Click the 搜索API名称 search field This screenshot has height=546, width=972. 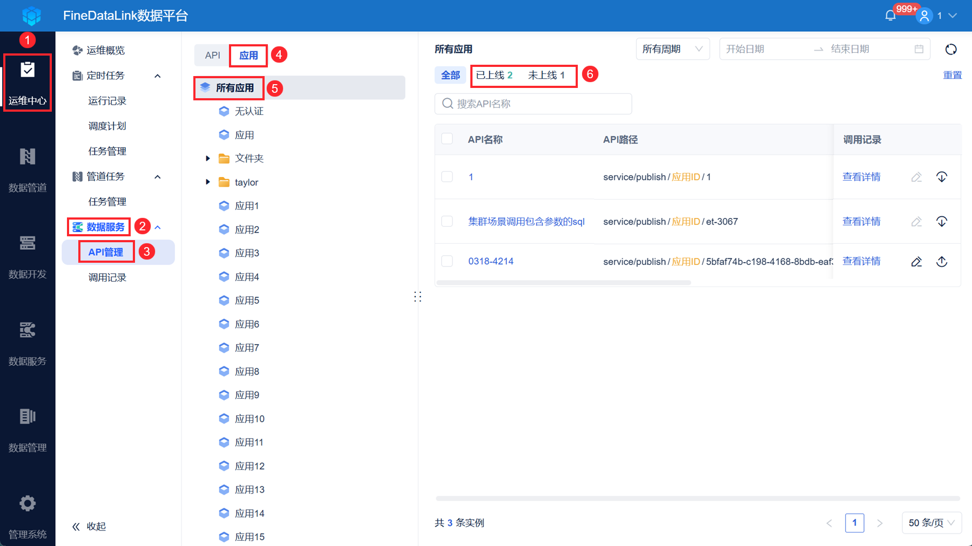coord(533,104)
